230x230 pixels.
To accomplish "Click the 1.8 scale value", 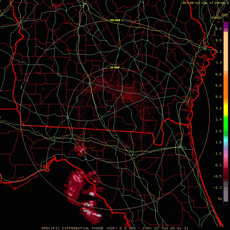I will [218, 142].
